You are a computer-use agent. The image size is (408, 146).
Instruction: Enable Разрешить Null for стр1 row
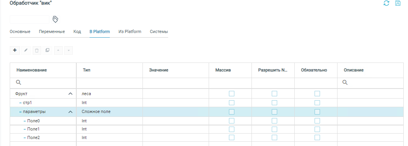point(274,103)
